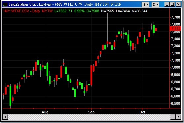Screen dimensions: 184x123
Task: Click the 6,900 price axis label
Action: point(175,75)
